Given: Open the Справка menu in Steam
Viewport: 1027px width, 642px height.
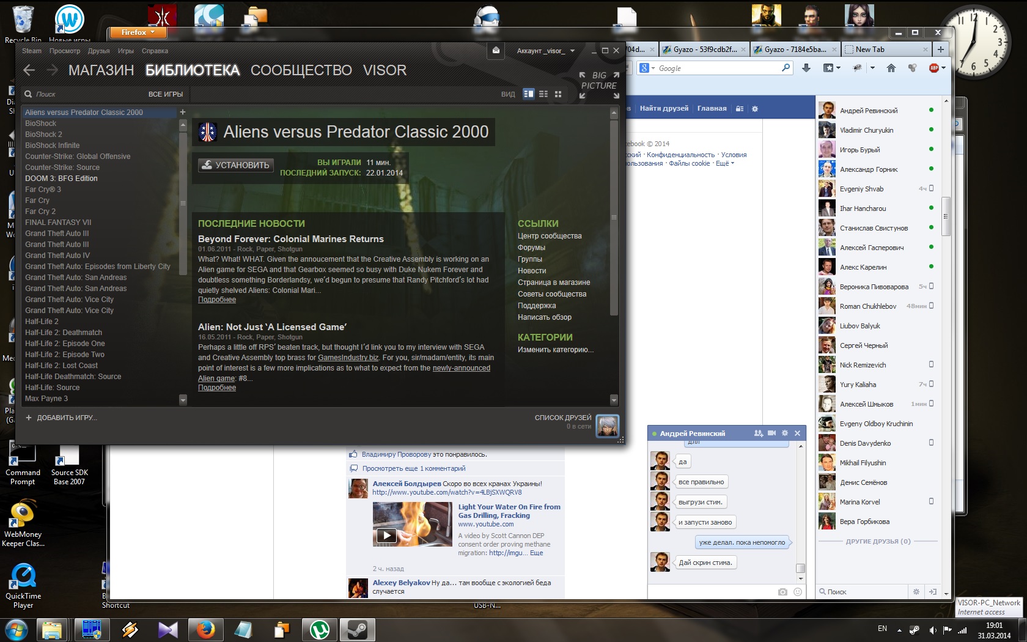Looking at the screenshot, I should 155,51.
